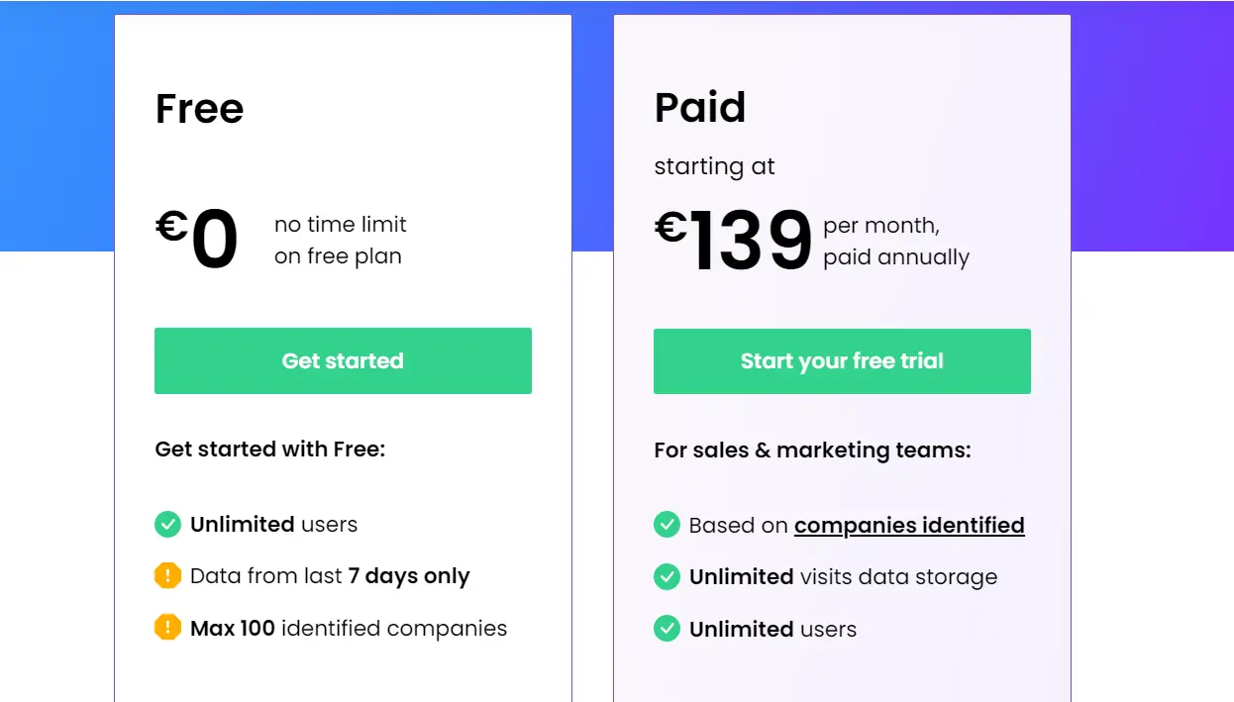Click the green checkmark beside Unlimited users in Free plan
Viewport: 1234px width, 702px height.
tap(168, 524)
